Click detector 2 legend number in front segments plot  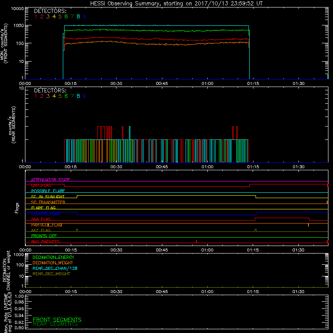pos(42,17)
